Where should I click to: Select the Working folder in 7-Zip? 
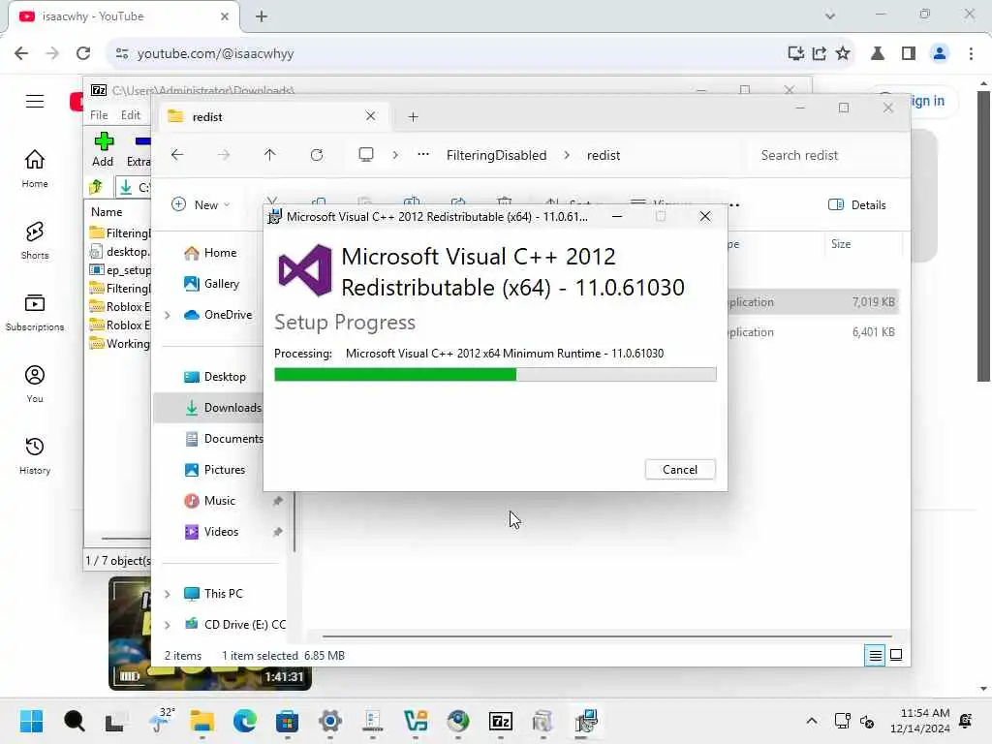120,344
